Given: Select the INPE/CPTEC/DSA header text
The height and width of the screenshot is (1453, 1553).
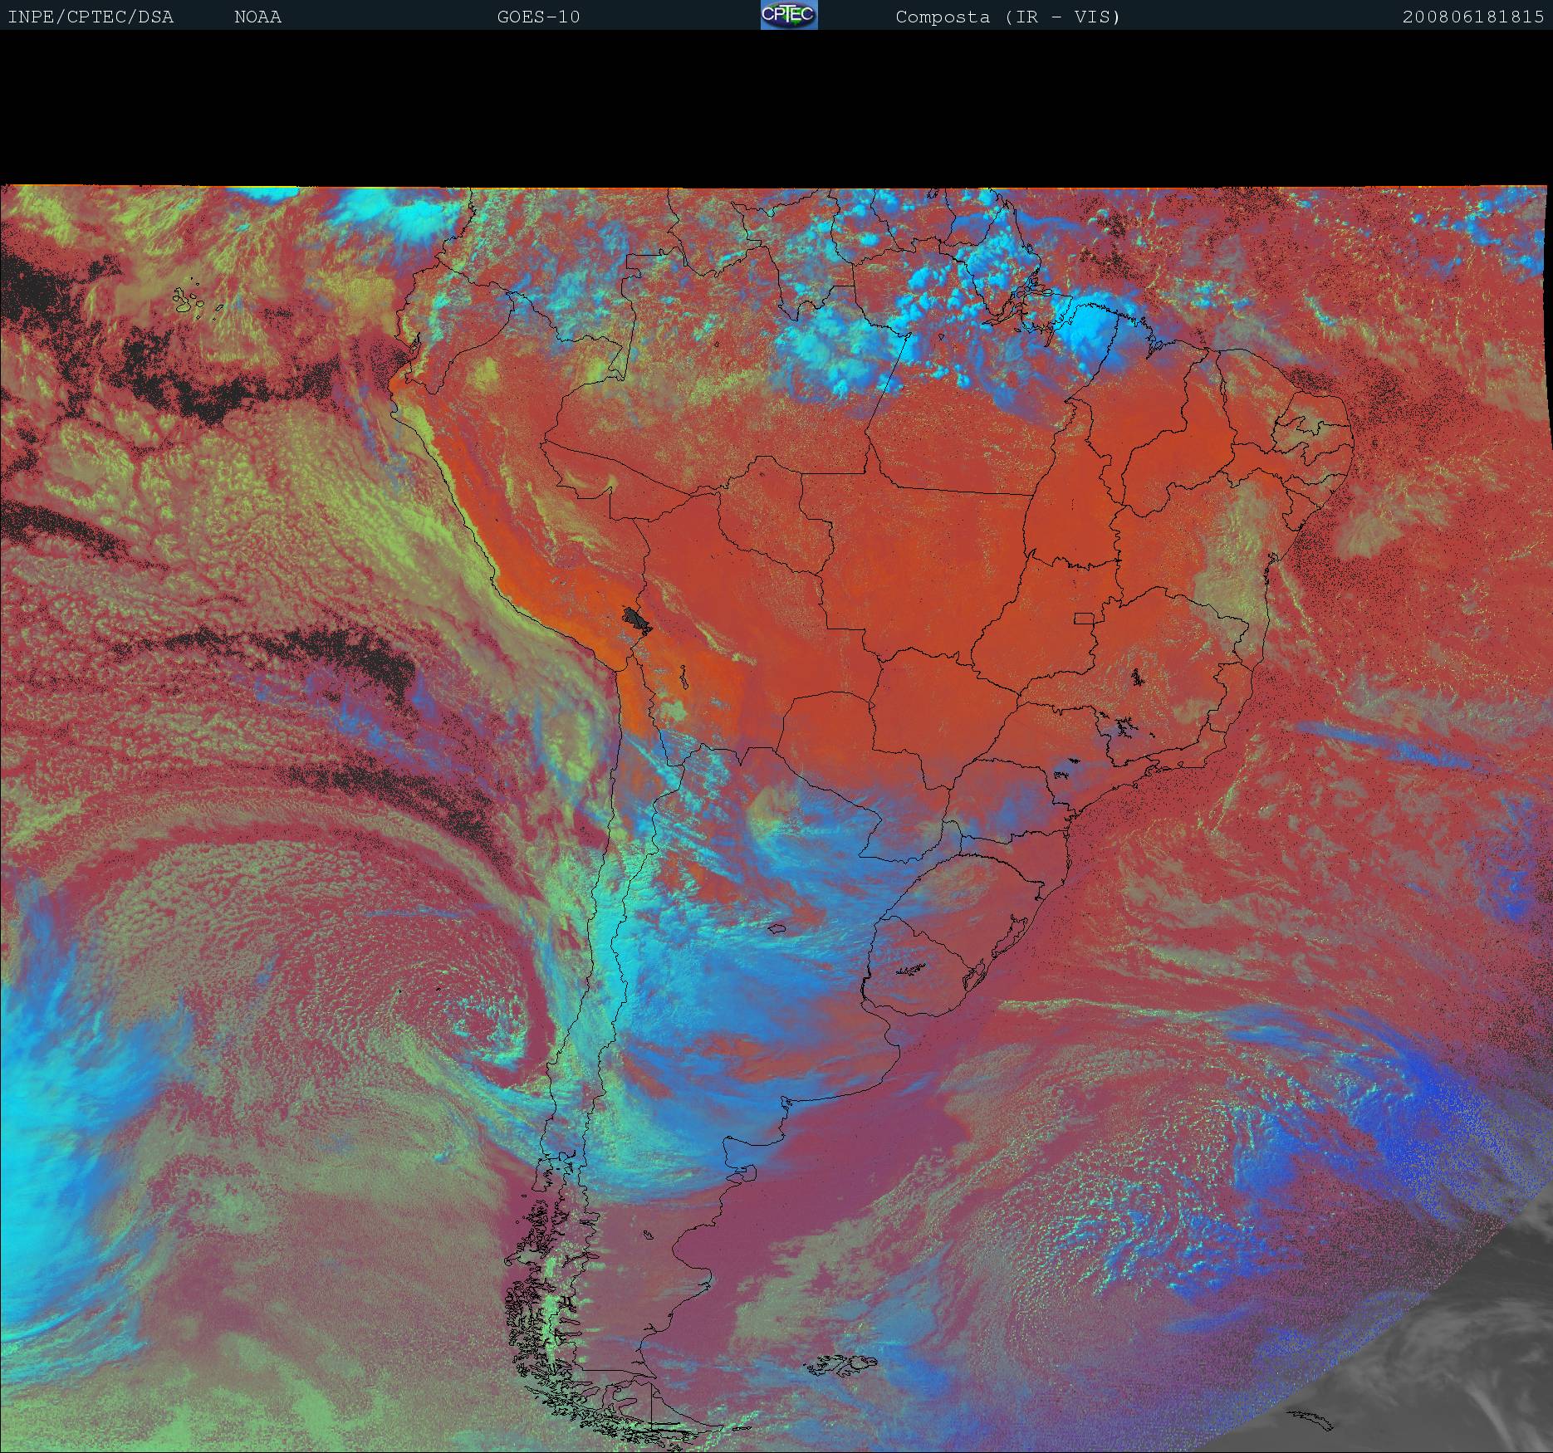Looking at the screenshot, I should coord(91,17).
